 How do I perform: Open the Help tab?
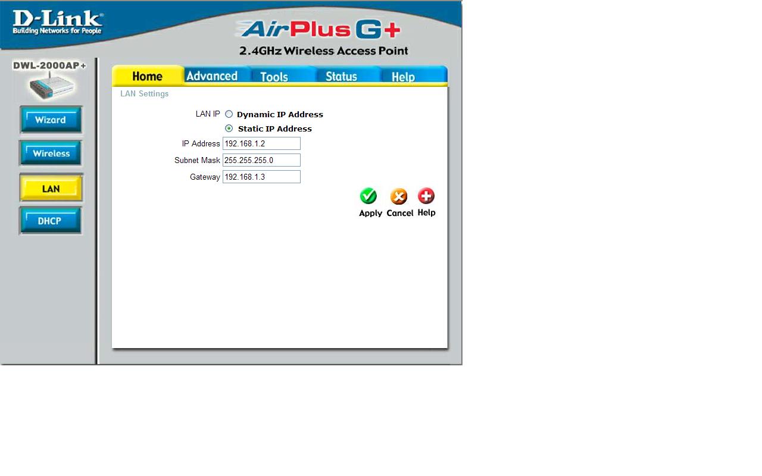(x=404, y=76)
